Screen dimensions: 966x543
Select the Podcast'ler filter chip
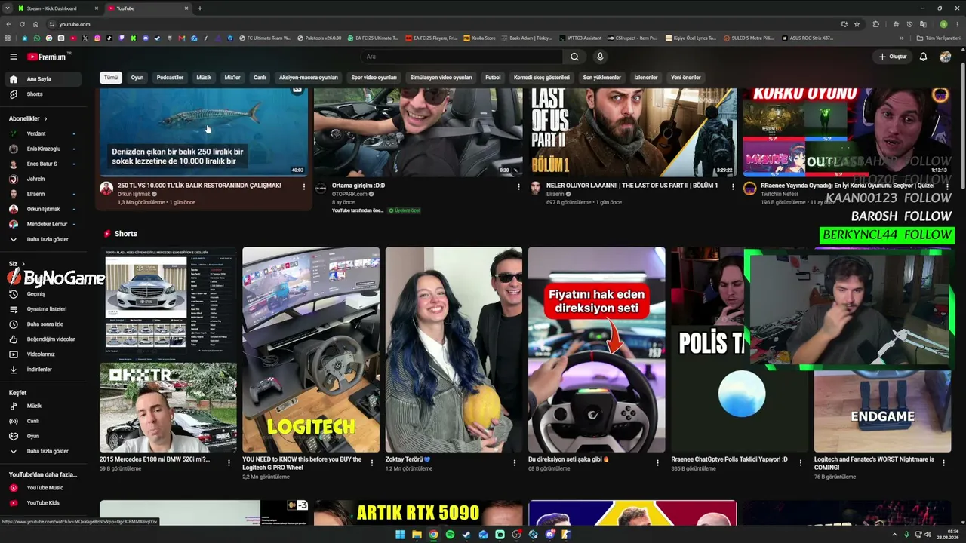pyautogui.click(x=170, y=78)
